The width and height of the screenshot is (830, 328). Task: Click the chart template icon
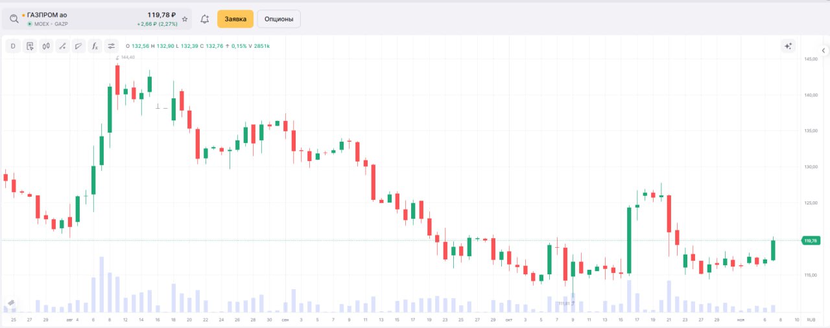tap(30, 46)
